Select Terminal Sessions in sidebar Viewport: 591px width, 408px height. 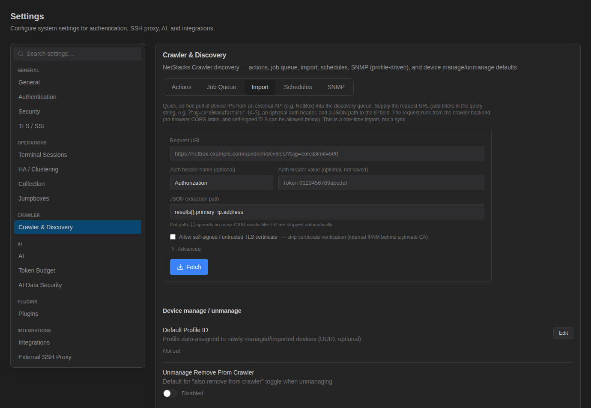pyautogui.click(x=78, y=155)
